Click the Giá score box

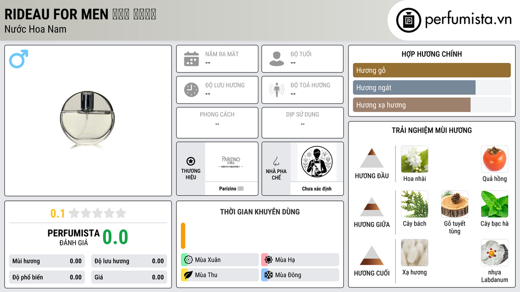point(129,277)
